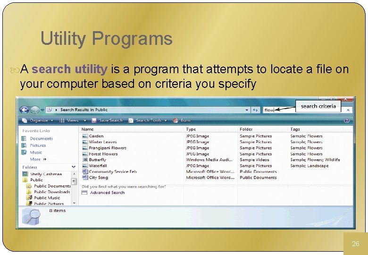Screen dimensions: 368x255
Task: Click the Views button
Action: coord(69,120)
